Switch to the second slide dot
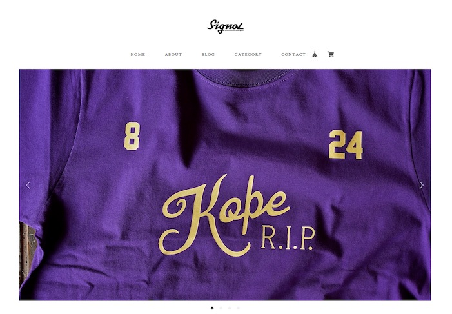The height and width of the screenshot is (314, 452). point(221,308)
